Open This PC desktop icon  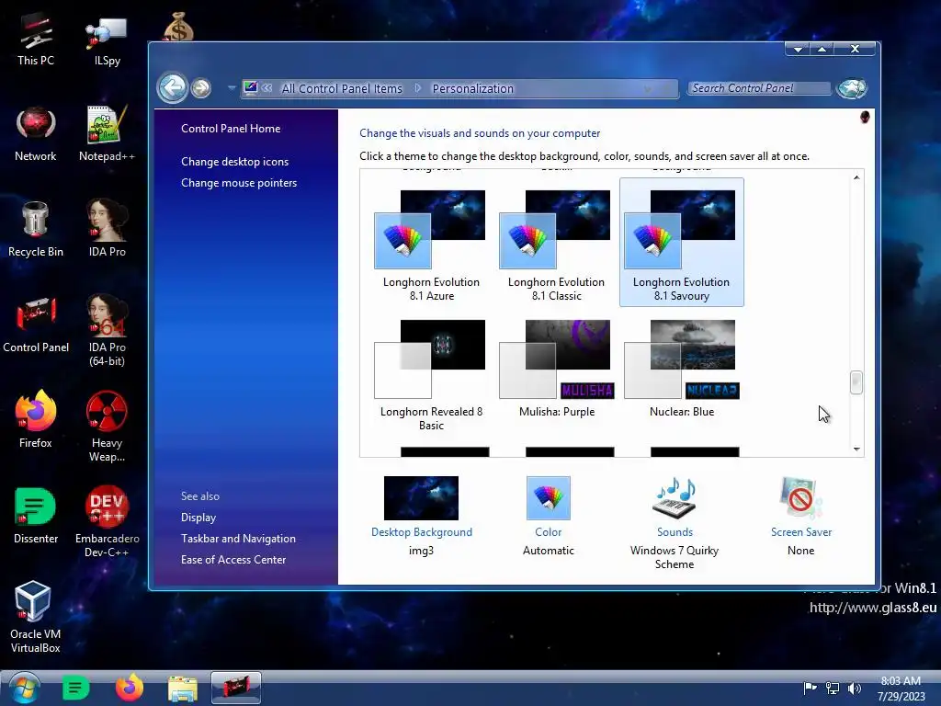coord(36,40)
